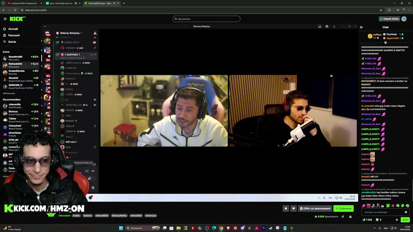Open the chat shop store icon

click(x=377, y=220)
